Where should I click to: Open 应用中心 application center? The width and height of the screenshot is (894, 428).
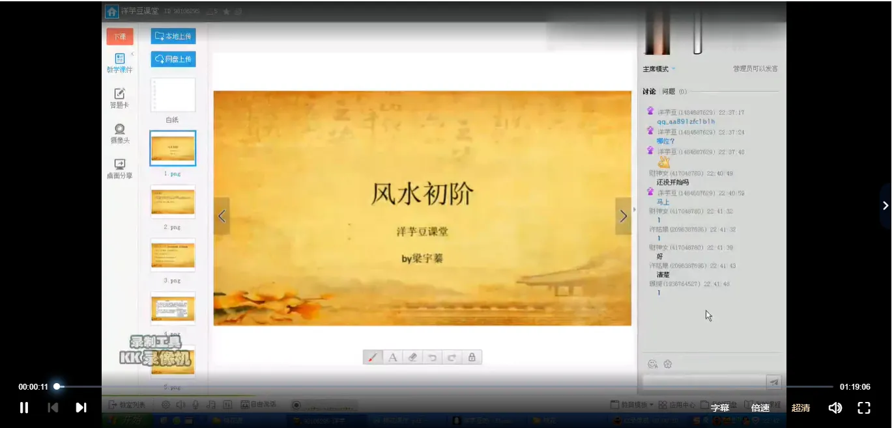(x=677, y=405)
